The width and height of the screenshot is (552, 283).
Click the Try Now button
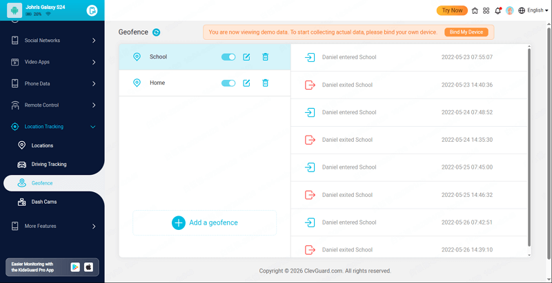(x=452, y=10)
